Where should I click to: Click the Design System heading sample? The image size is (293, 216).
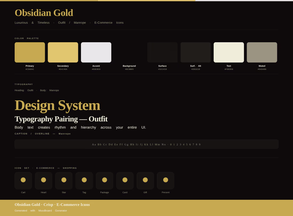57,105
